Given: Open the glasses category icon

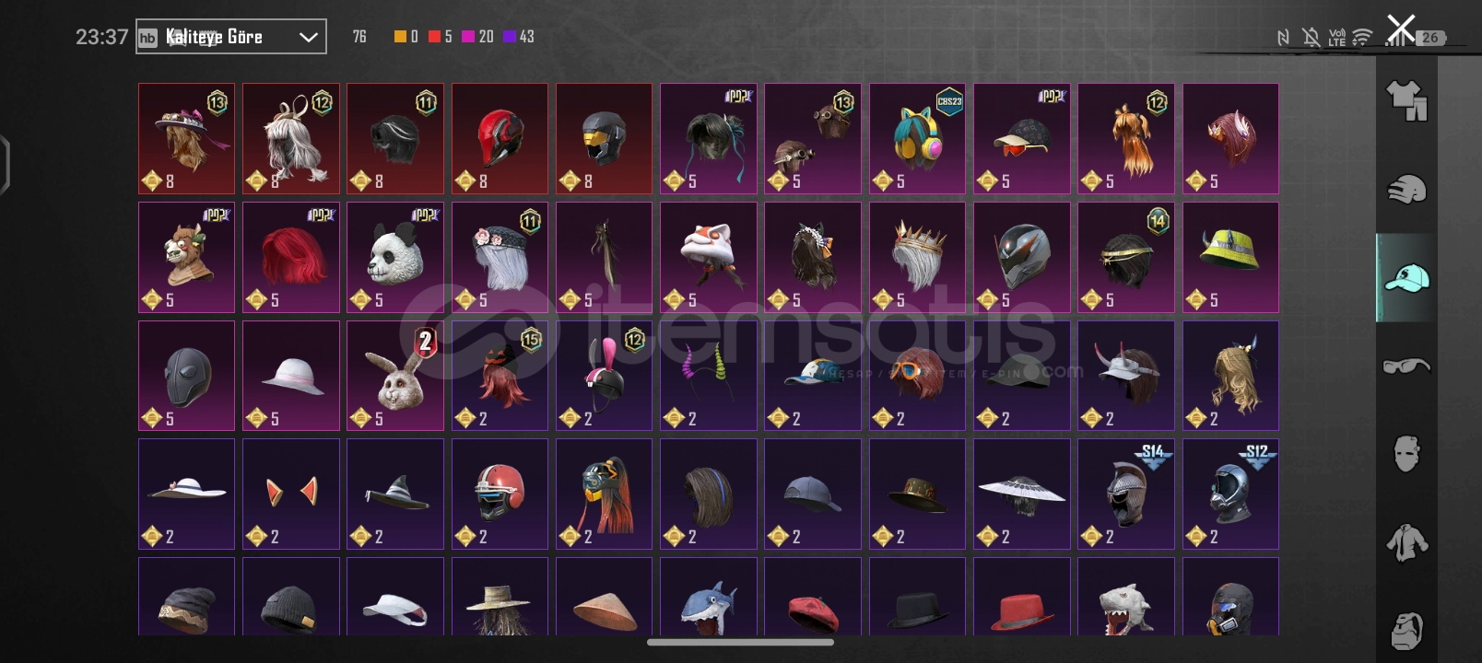Looking at the screenshot, I should (1406, 366).
